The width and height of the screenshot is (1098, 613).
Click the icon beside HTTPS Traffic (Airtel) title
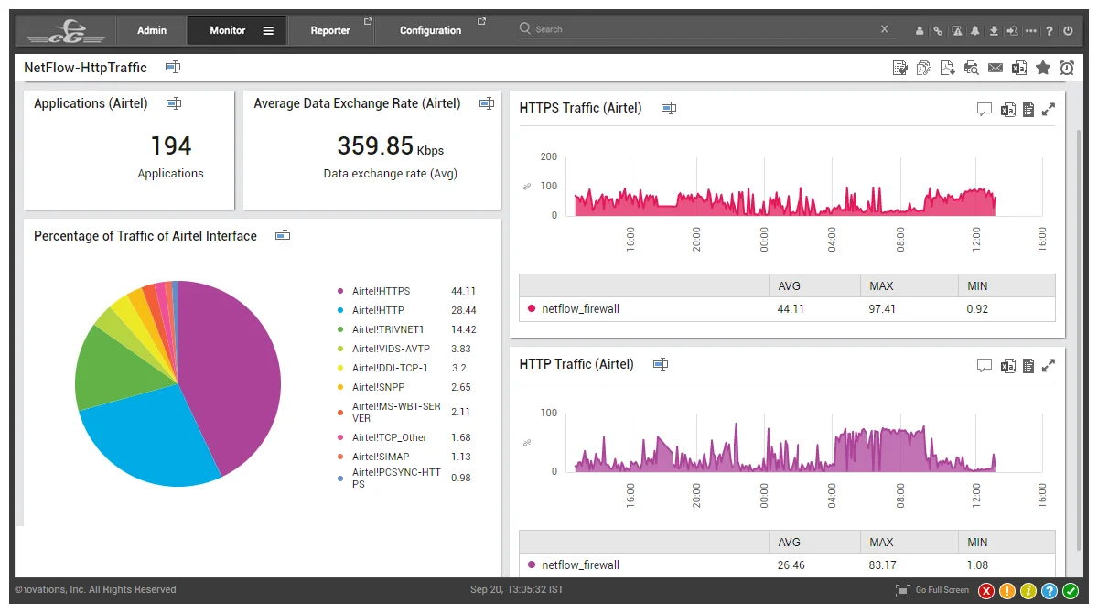pyautogui.click(x=669, y=108)
